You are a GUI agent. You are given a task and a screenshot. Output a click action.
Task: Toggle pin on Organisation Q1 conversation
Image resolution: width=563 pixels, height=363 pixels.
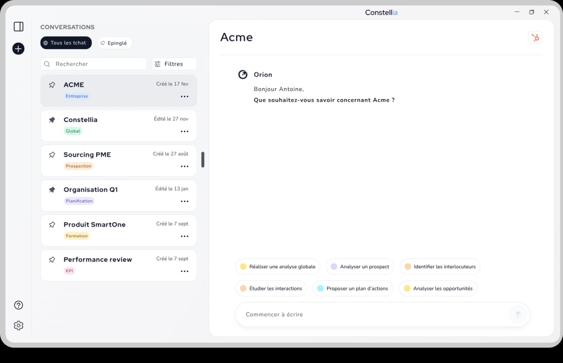[x=52, y=190]
